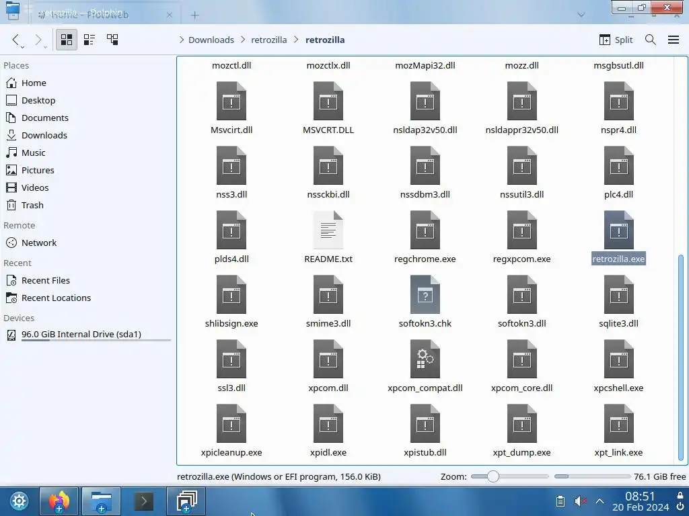Switch to Icons view mode

tap(67, 40)
